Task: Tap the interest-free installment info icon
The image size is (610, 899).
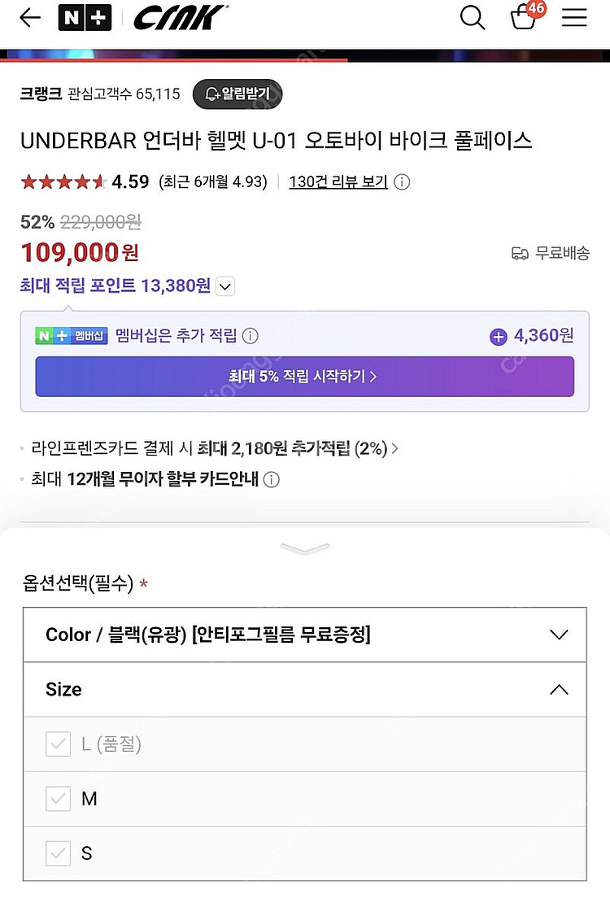Action: click(272, 479)
